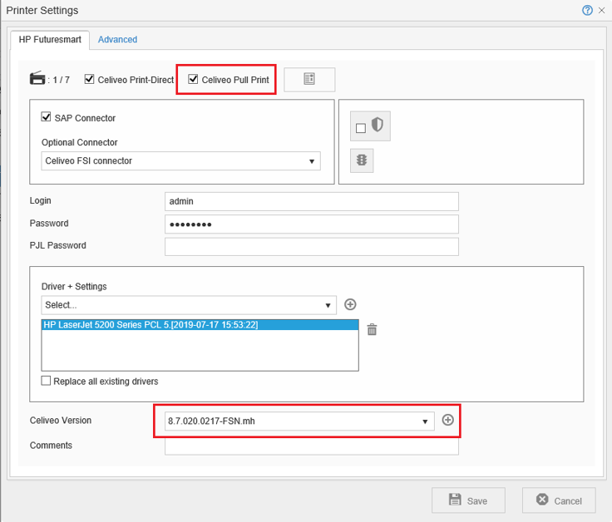The image size is (612, 522).
Task: Click the shield security icon
Action: coord(378,126)
